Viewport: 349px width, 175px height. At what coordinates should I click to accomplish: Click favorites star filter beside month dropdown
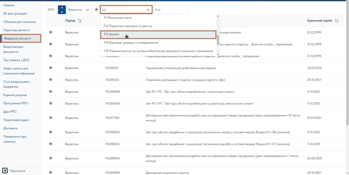point(96,10)
